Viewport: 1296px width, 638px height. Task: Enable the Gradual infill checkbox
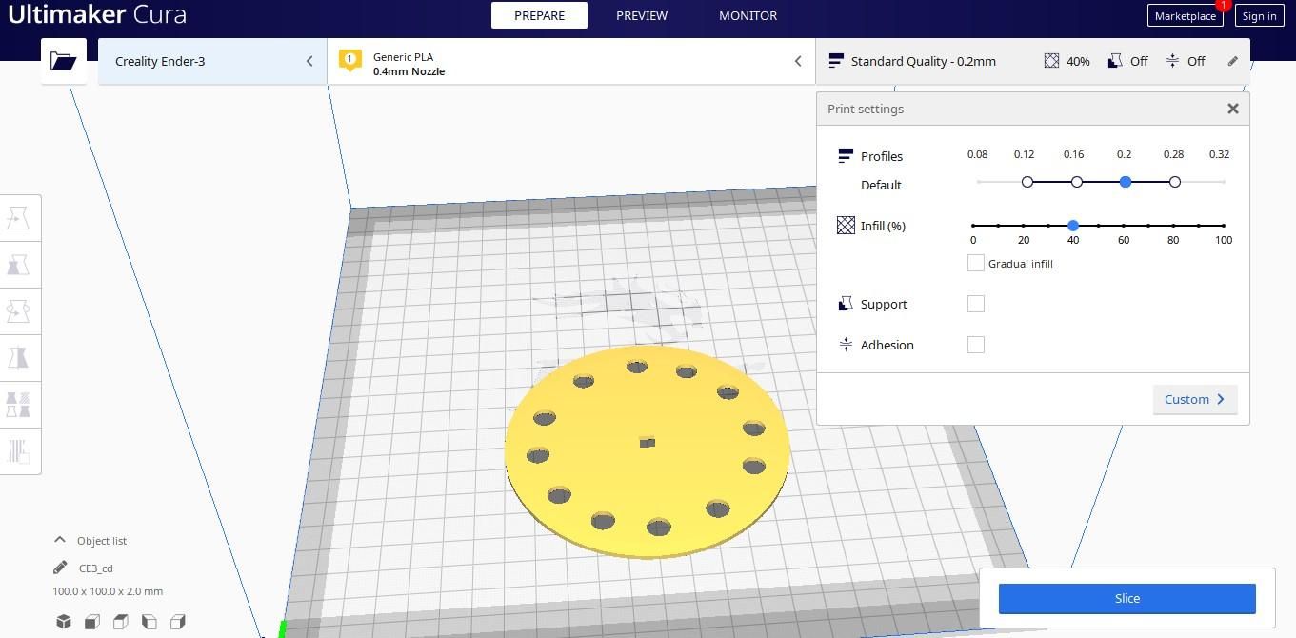pos(975,263)
